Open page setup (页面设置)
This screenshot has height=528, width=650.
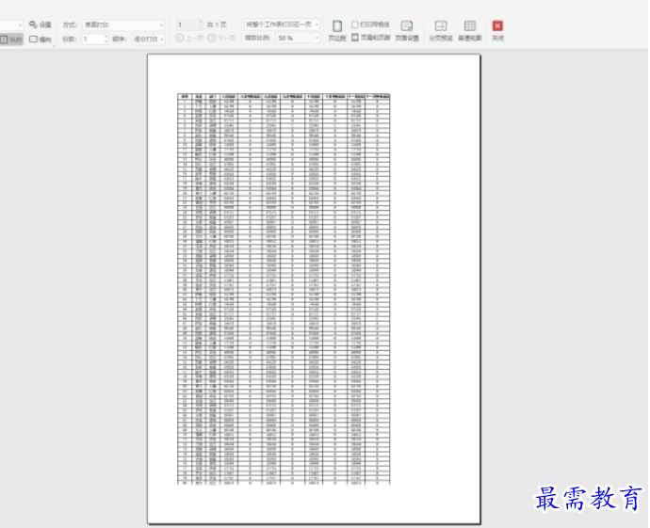[407, 31]
